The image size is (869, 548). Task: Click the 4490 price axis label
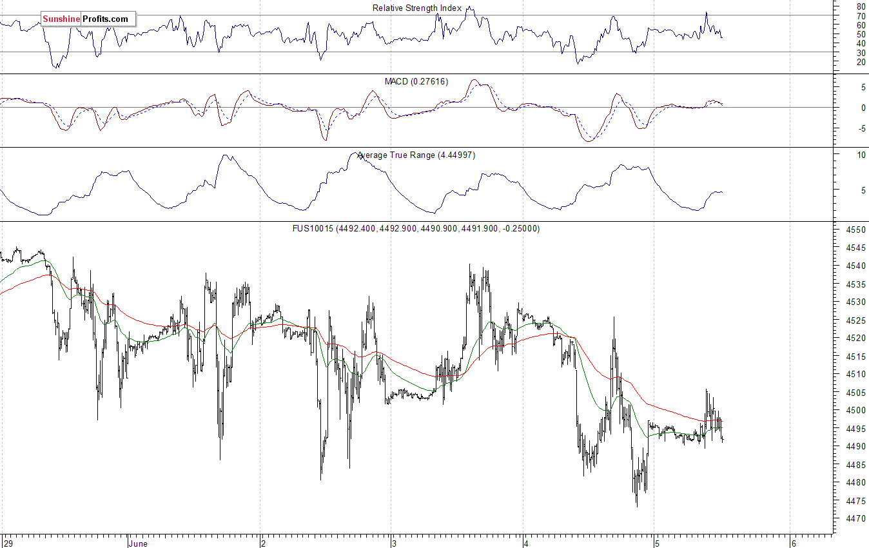(856, 447)
